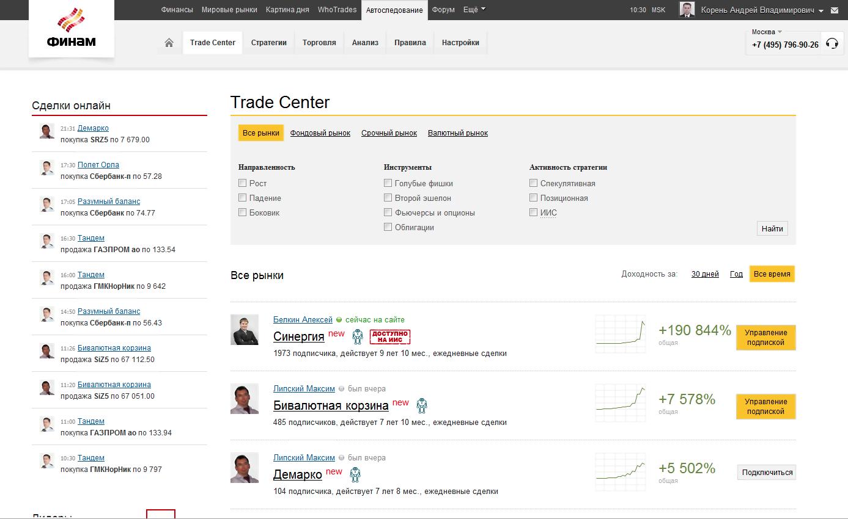Screen dimensions: 848x519
Task: Open Мировые рынки in top menu
Action: [x=230, y=10]
